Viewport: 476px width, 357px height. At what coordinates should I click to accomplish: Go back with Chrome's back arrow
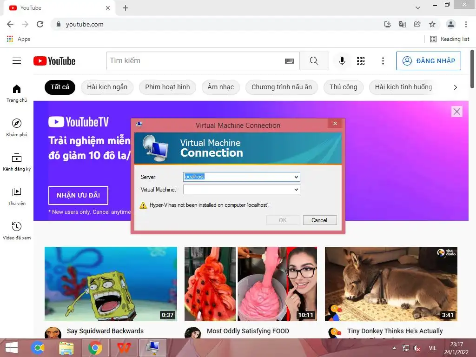[x=10, y=24]
